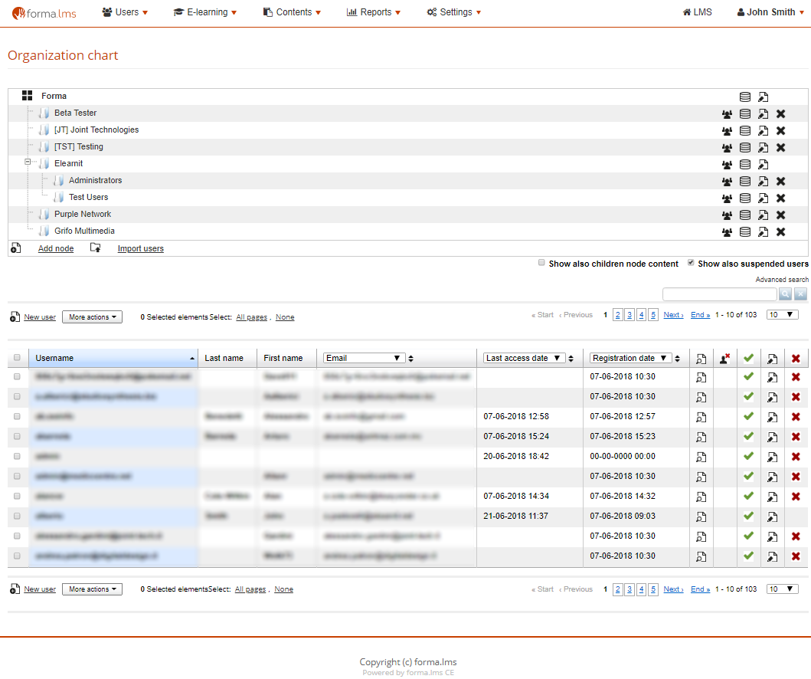This screenshot has width=811, height=679.
Task: Click the user search text field
Action: pyautogui.click(x=719, y=294)
